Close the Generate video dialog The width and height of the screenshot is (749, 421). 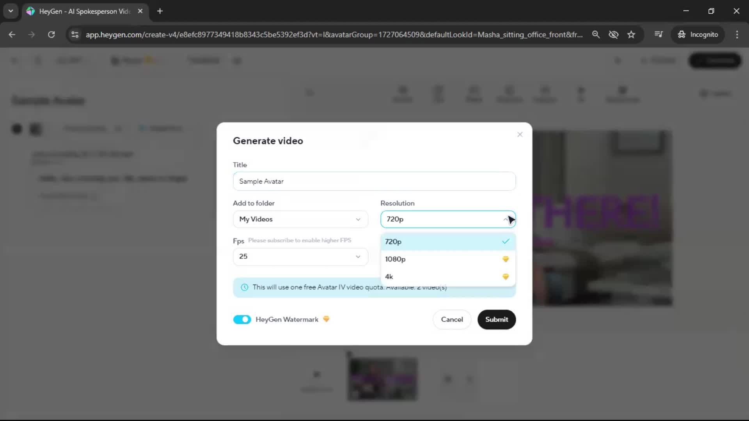point(520,134)
